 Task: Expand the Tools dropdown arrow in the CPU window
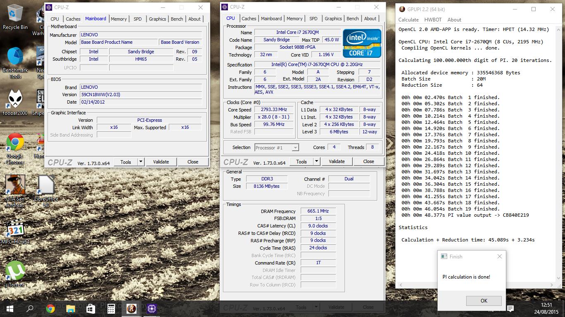pos(317,161)
